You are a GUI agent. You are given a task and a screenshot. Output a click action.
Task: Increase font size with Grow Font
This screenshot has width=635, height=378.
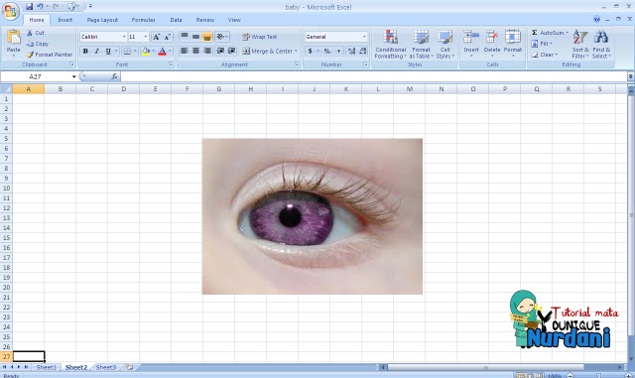coord(157,37)
